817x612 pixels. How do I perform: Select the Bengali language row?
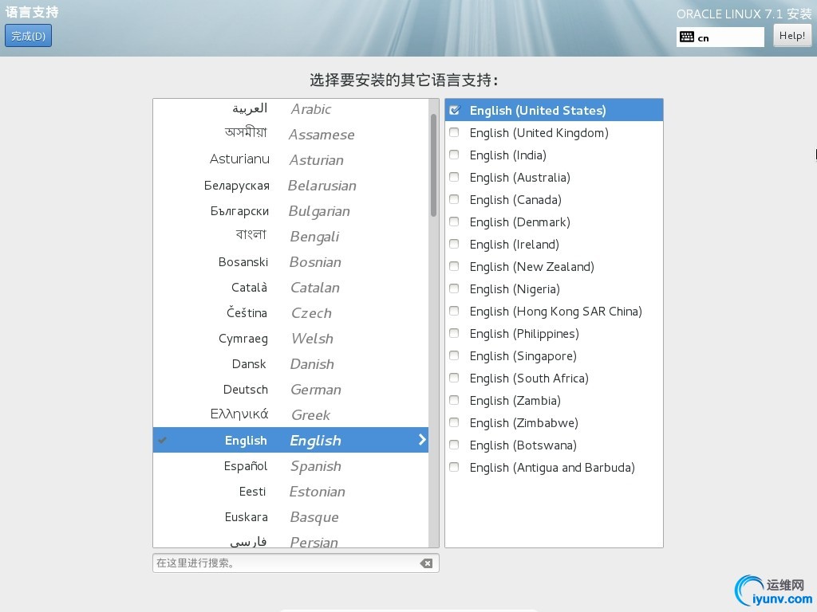(x=290, y=236)
